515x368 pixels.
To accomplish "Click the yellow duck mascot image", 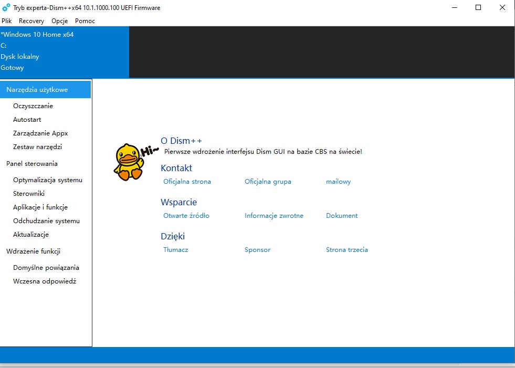I will (129, 162).
